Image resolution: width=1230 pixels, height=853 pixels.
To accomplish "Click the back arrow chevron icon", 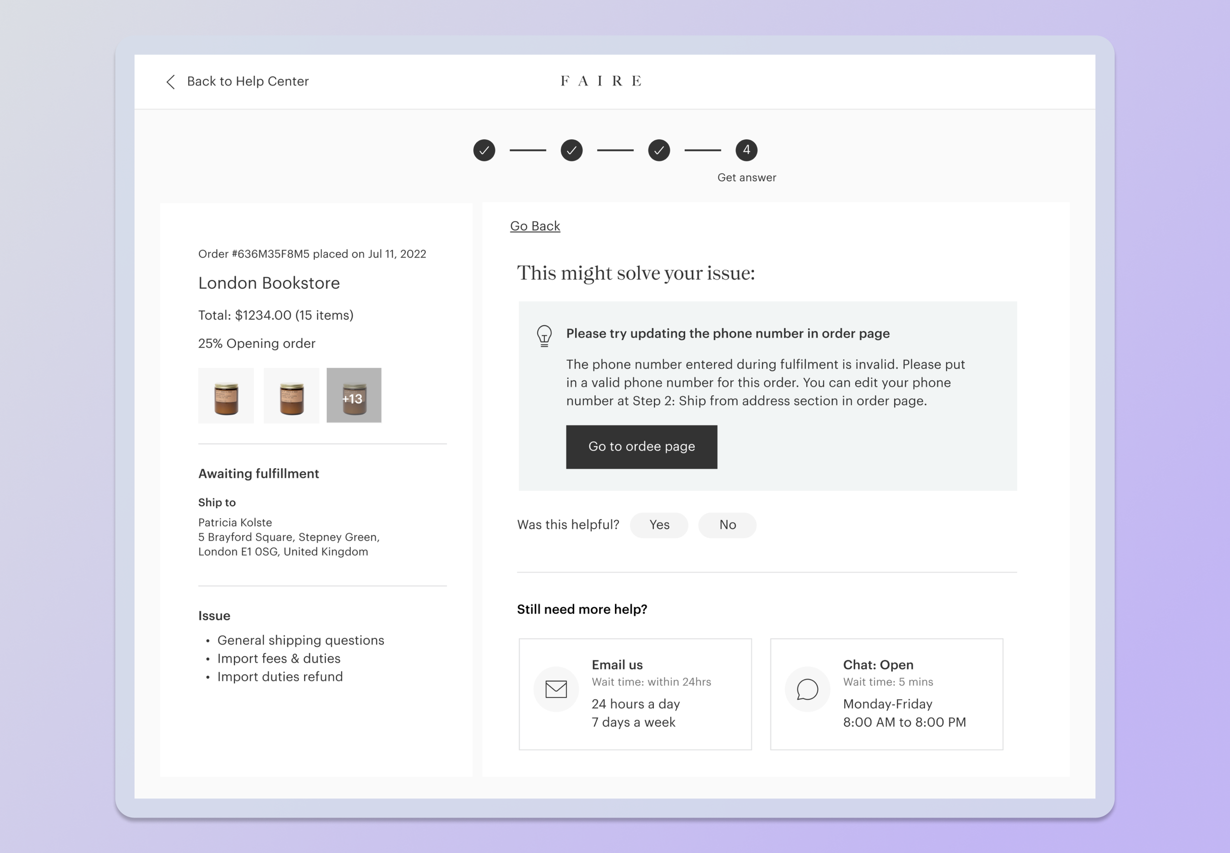I will coord(171,82).
